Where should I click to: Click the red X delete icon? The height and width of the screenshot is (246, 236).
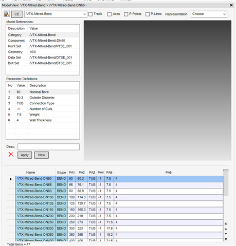pyautogui.click(x=11, y=155)
